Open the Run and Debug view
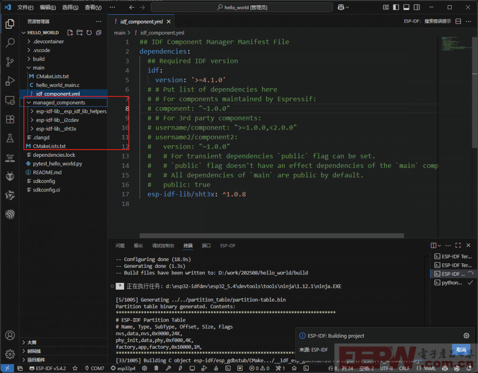The width and height of the screenshot is (478, 373). [10, 81]
